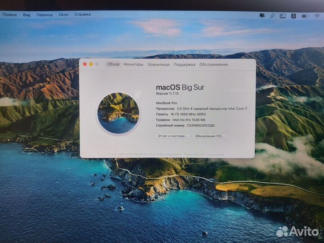Viewport: 324px width, 243px height.
Task: Open the keyboard viewer icon in menu bar
Action: (283, 16)
